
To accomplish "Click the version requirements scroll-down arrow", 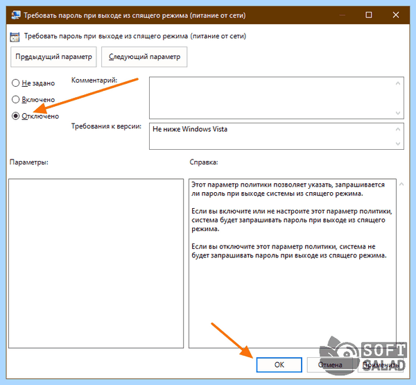I will click(x=398, y=144).
